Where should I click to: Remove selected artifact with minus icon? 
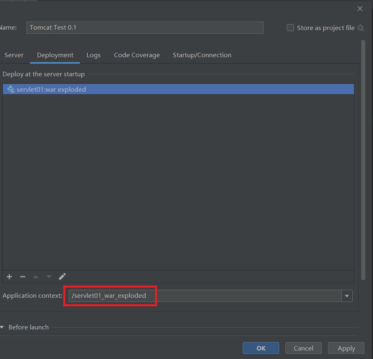click(23, 277)
